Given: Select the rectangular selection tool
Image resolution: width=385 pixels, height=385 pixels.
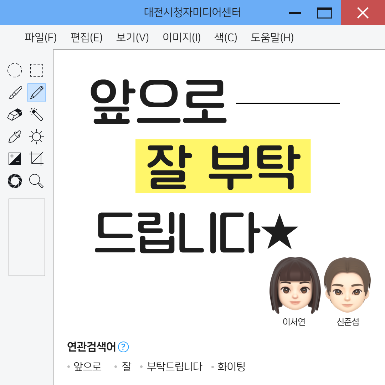Looking at the screenshot, I should point(37,70).
